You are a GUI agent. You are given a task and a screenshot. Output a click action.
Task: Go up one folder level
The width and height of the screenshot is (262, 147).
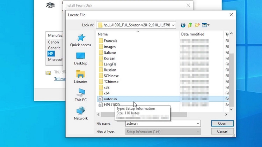190,25
